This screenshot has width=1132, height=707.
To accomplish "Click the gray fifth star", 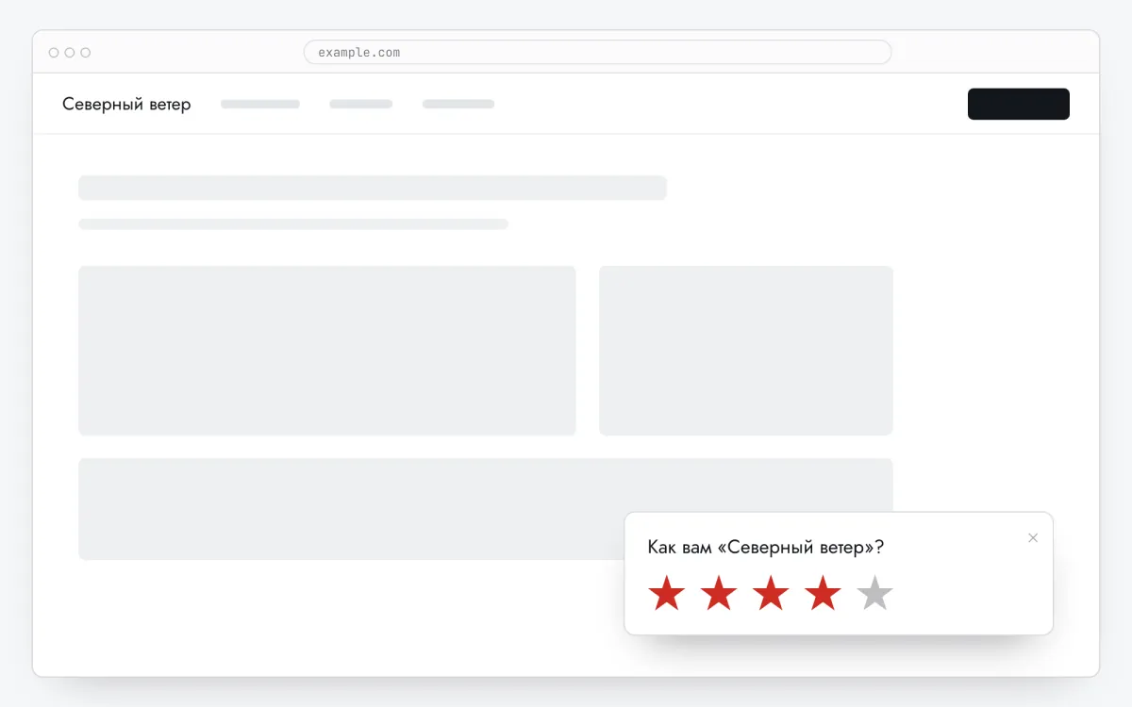I will coord(874,593).
